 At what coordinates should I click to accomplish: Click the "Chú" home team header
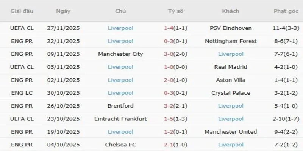point(120,11)
